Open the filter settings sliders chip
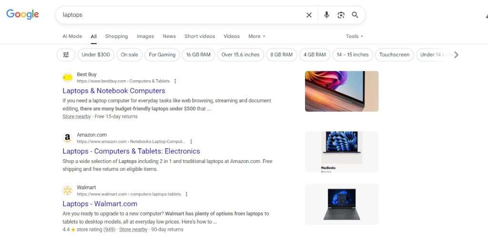This screenshot has height=239, width=488. [66, 55]
